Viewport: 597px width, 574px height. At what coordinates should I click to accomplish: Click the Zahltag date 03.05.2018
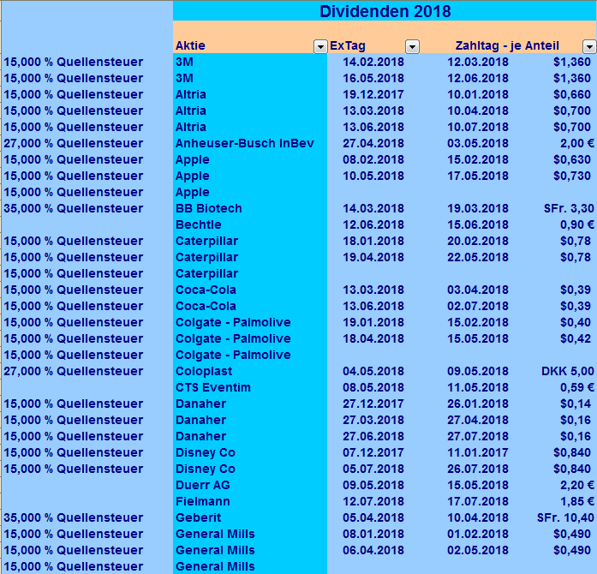478,143
